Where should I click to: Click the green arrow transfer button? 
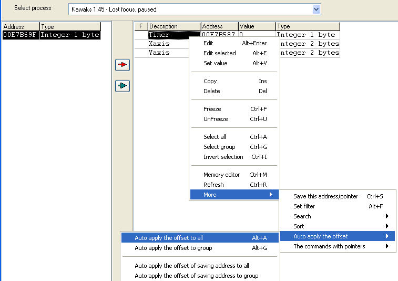coord(123,86)
